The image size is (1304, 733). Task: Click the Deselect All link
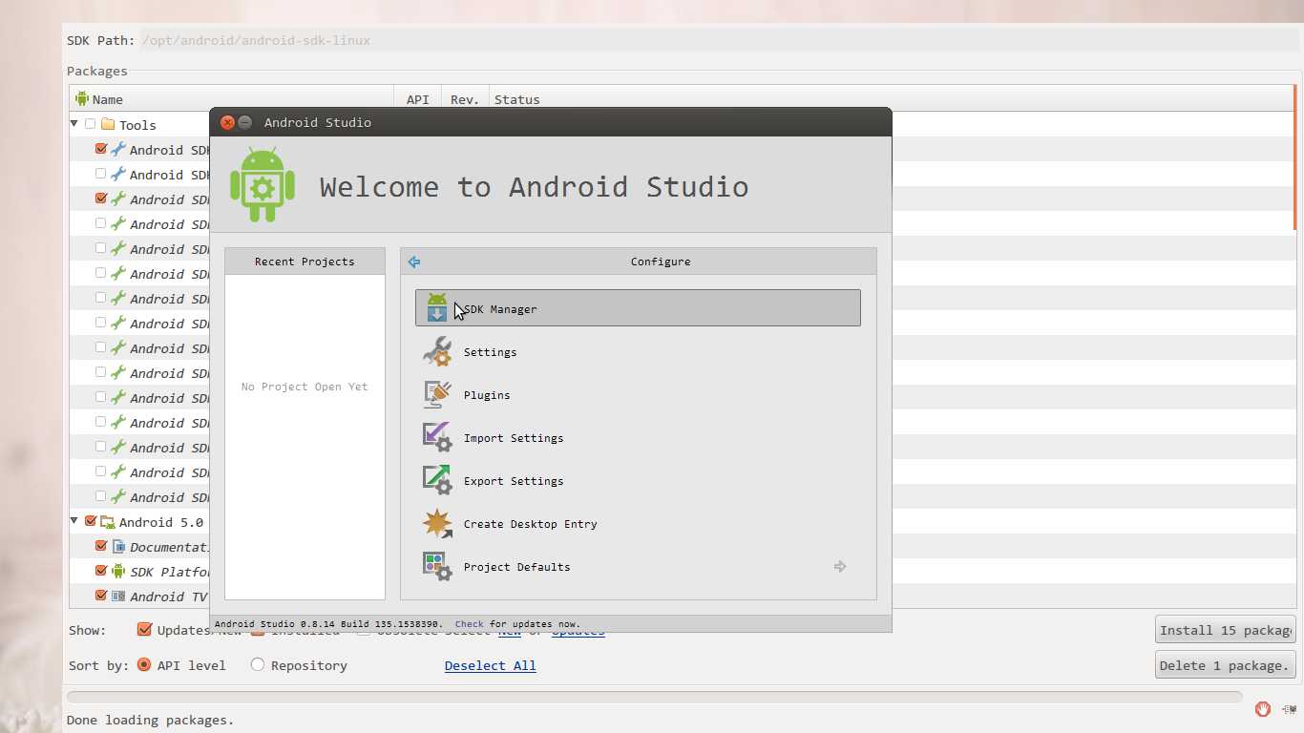tap(491, 665)
